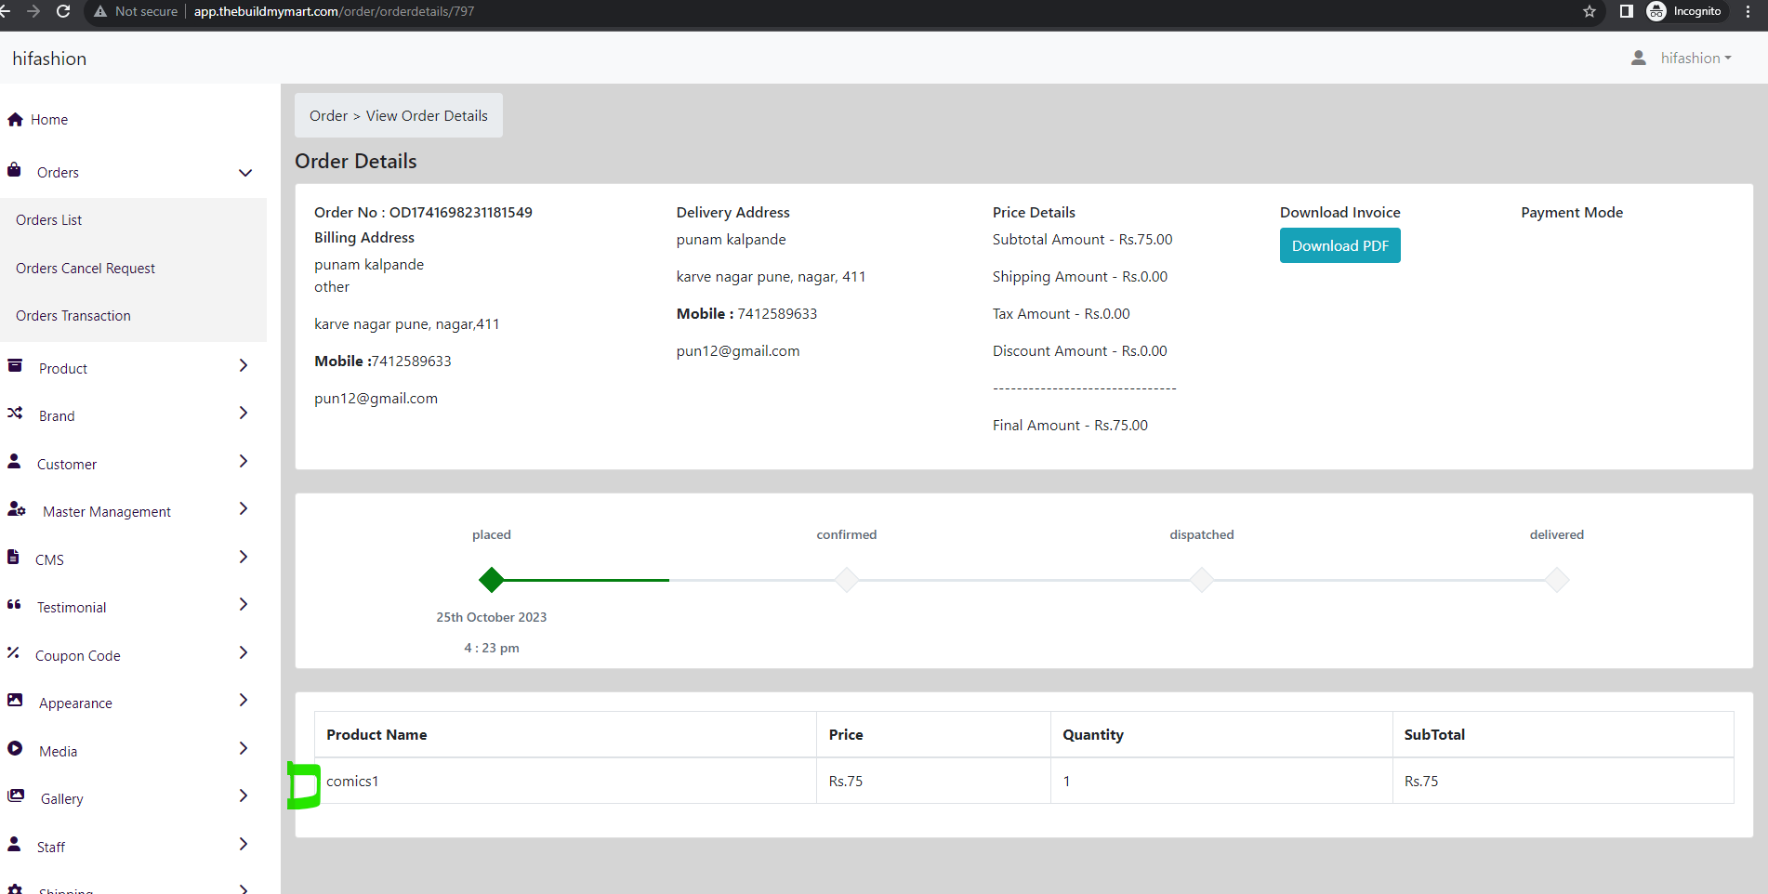
Task: Click the pun12@gmail.com delivery email
Action: click(x=738, y=351)
